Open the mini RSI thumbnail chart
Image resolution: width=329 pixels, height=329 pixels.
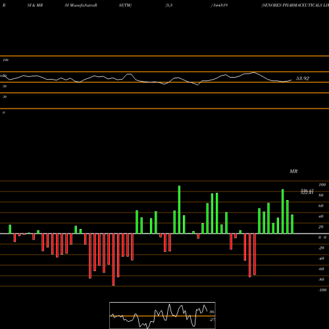point(163,315)
